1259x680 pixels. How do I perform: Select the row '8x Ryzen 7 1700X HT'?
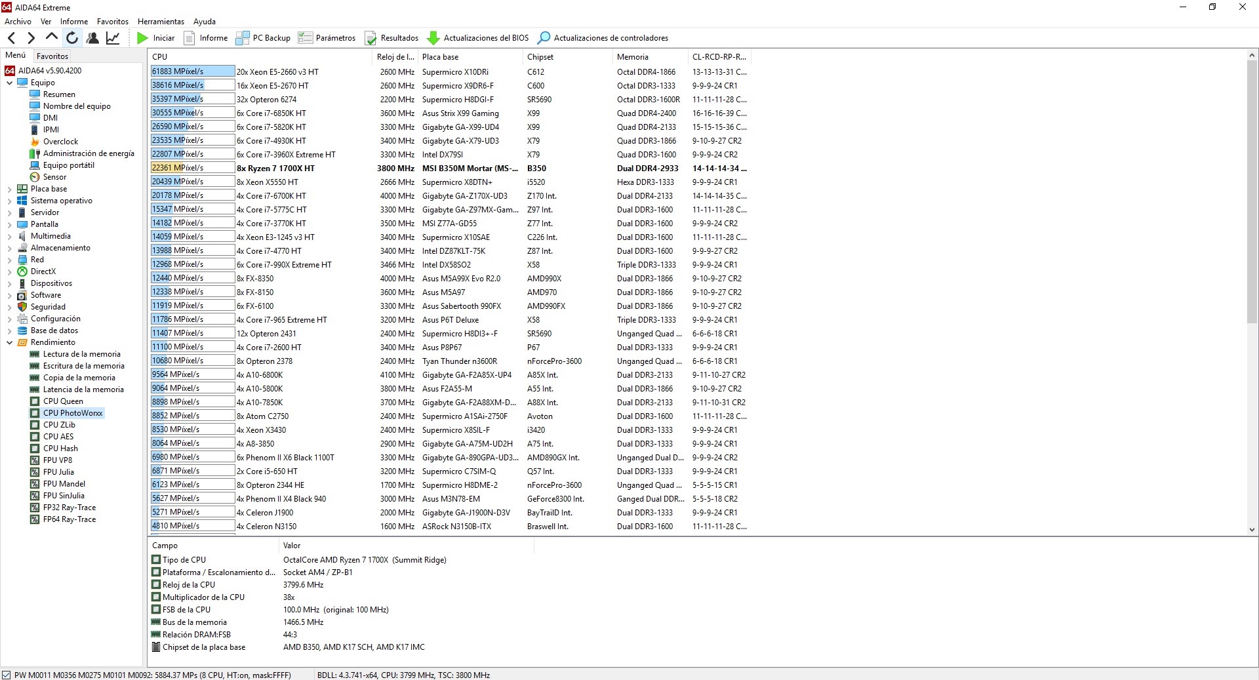[x=449, y=168]
